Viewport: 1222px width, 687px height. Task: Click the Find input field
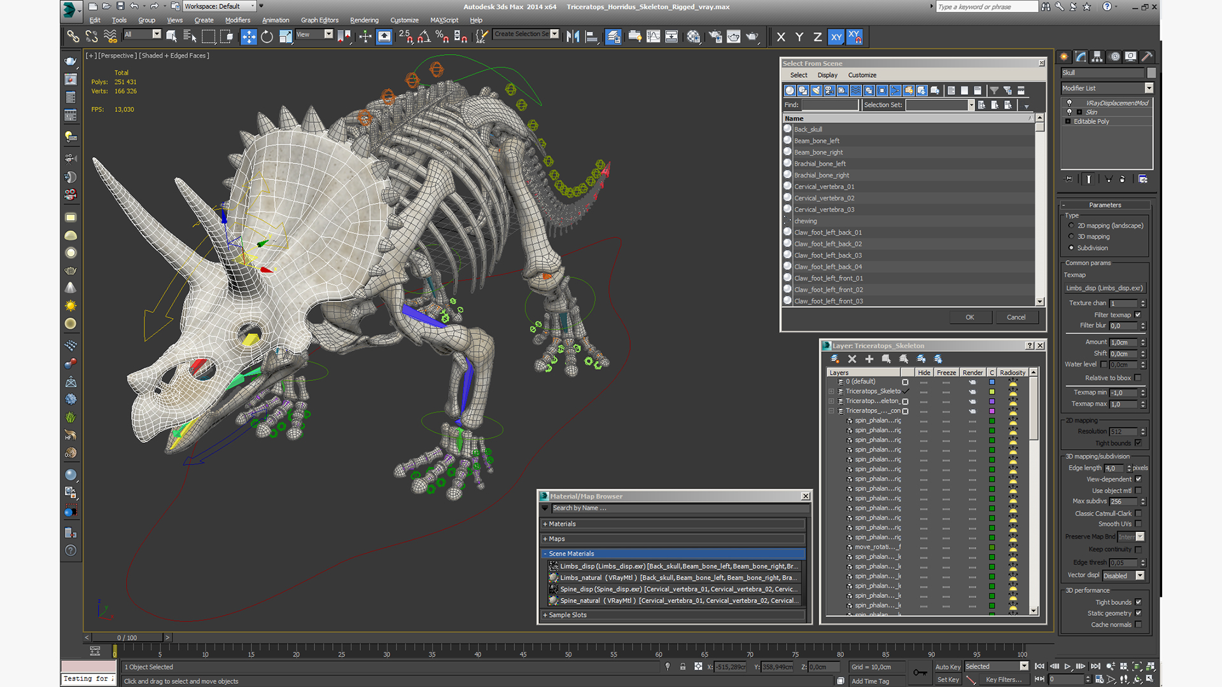(830, 105)
